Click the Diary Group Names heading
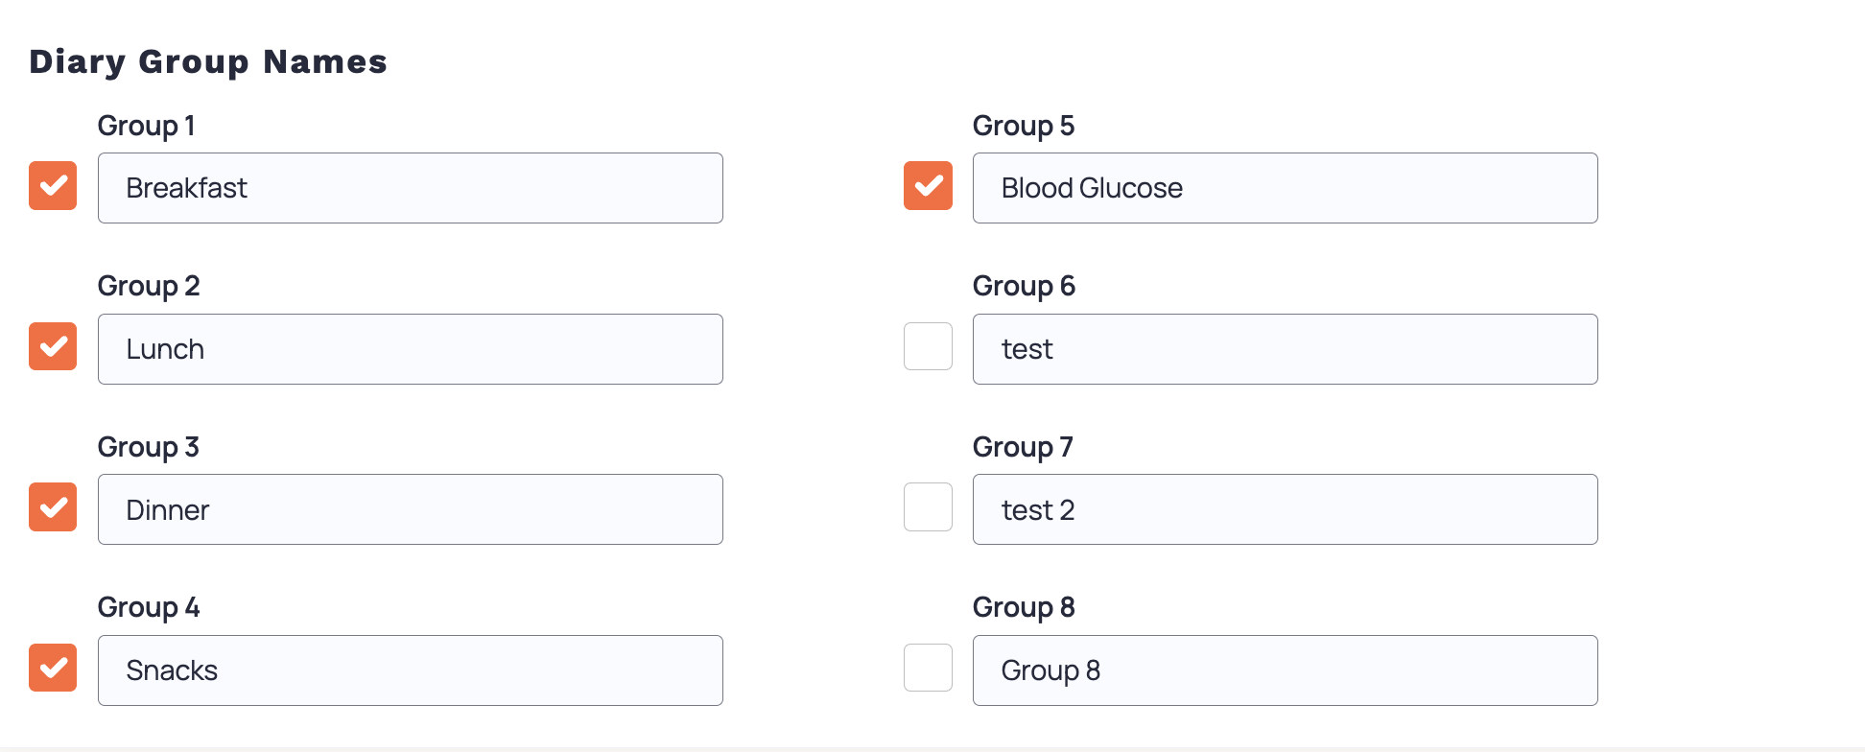 (208, 61)
